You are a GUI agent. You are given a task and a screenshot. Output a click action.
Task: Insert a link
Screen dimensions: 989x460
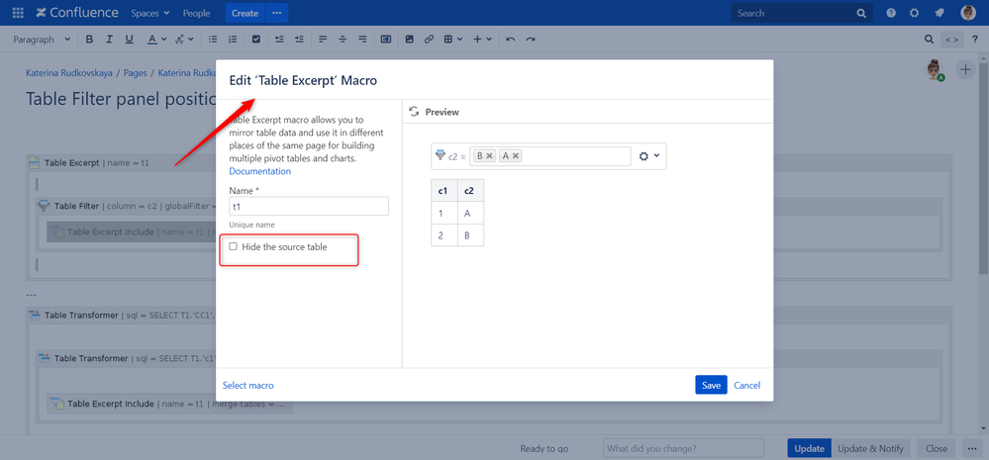pos(429,39)
